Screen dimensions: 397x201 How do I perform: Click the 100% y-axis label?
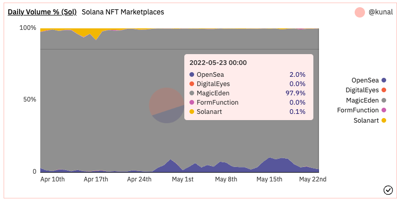[28, 28]
